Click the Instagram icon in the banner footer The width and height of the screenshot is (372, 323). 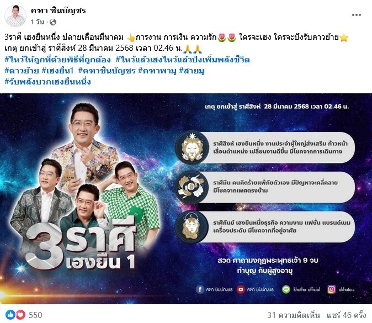click(x=331, y=289)
